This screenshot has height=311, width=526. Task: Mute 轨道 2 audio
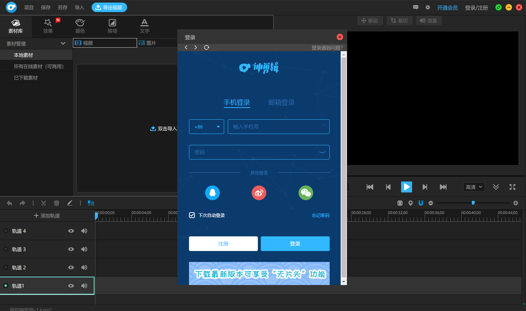84,267
